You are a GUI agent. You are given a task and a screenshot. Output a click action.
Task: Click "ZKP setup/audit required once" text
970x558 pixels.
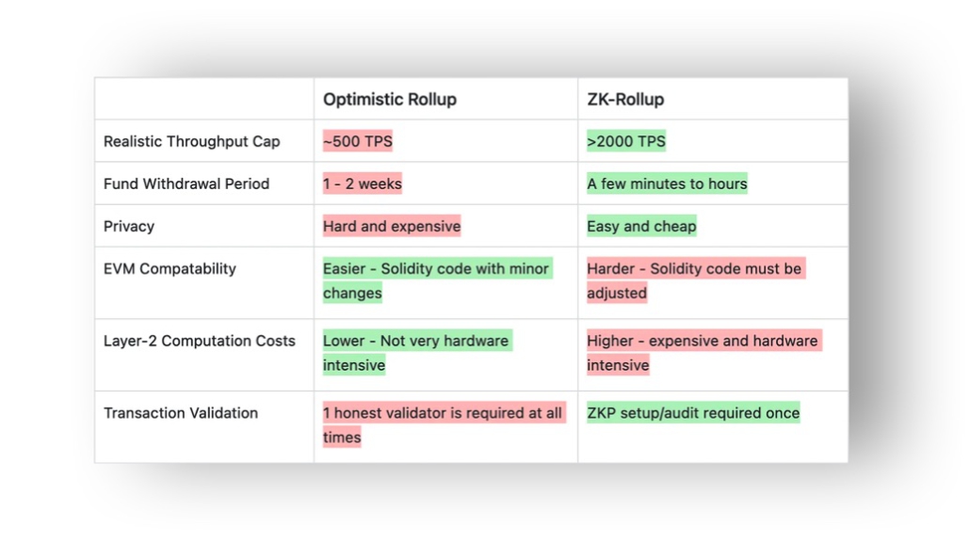pos(693,412)
